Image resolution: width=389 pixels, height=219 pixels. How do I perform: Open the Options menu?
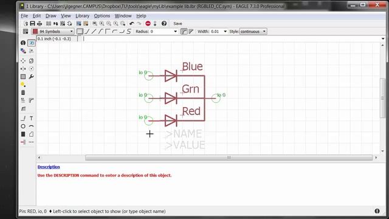[x=102, y=16]
